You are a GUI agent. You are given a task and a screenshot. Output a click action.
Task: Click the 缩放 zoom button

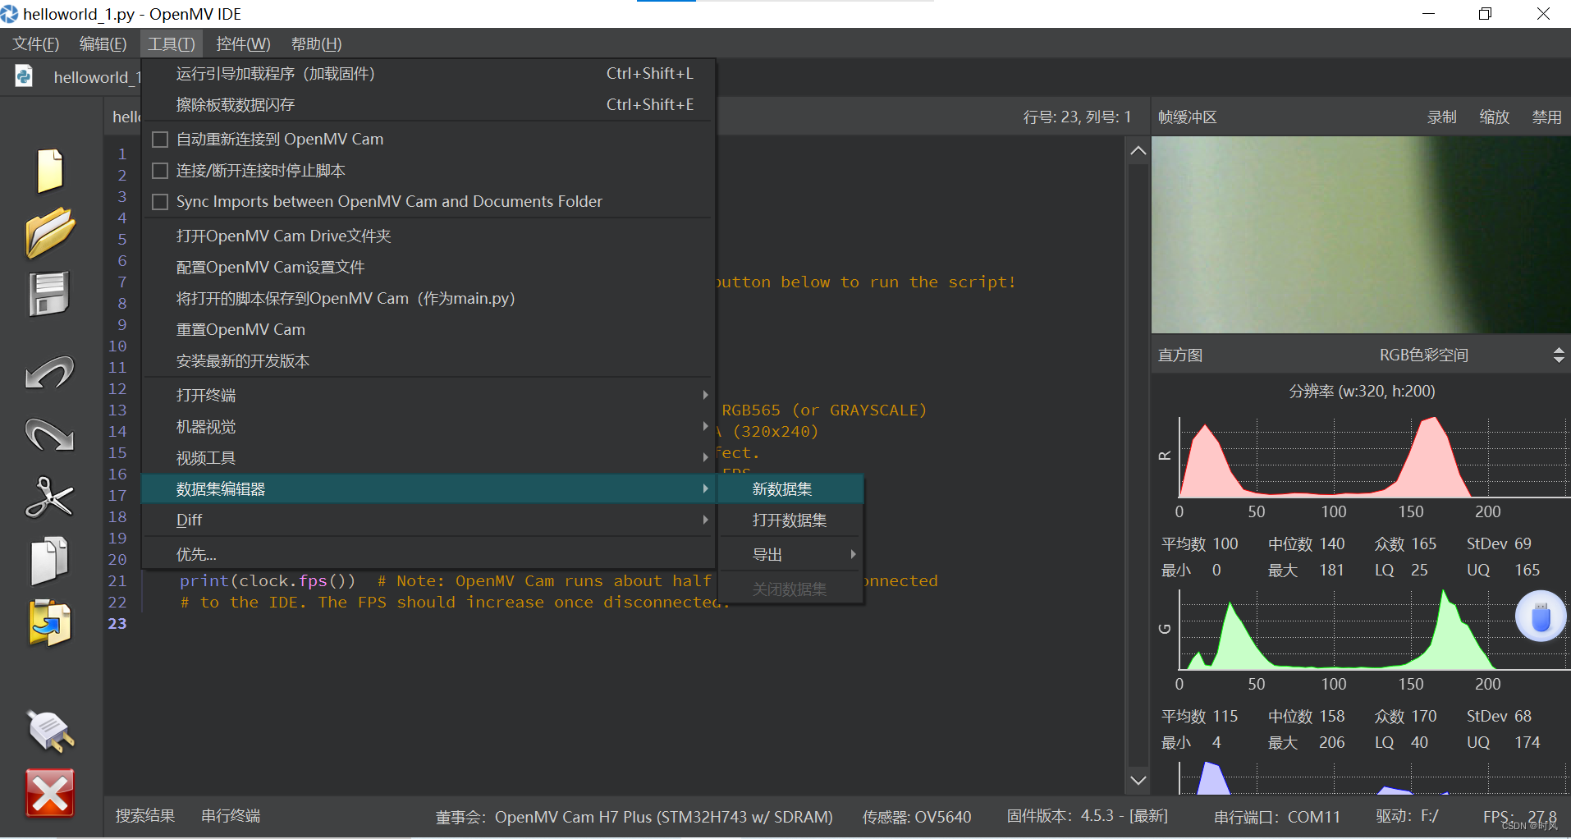point(1494,117)
